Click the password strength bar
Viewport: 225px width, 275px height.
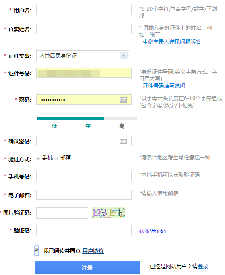pyautogui.click(x=87, y=119)
